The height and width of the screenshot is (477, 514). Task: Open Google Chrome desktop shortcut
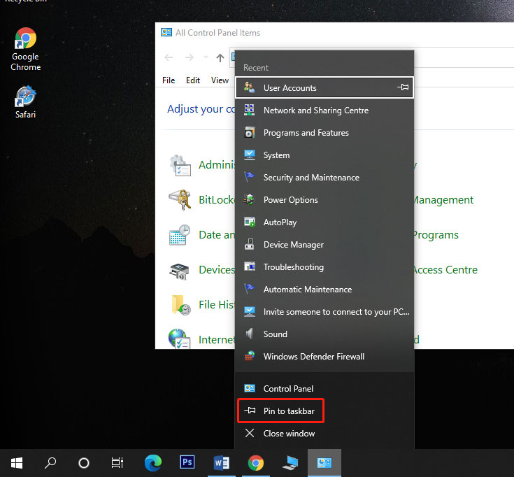25,49
